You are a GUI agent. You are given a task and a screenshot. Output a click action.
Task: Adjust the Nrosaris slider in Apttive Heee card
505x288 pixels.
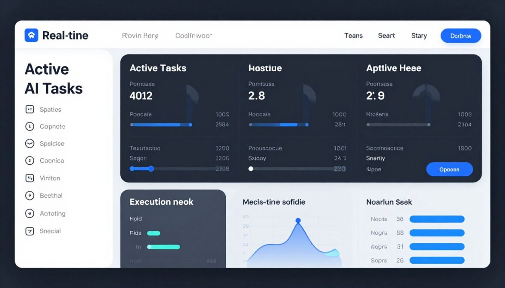coord(399,125)
